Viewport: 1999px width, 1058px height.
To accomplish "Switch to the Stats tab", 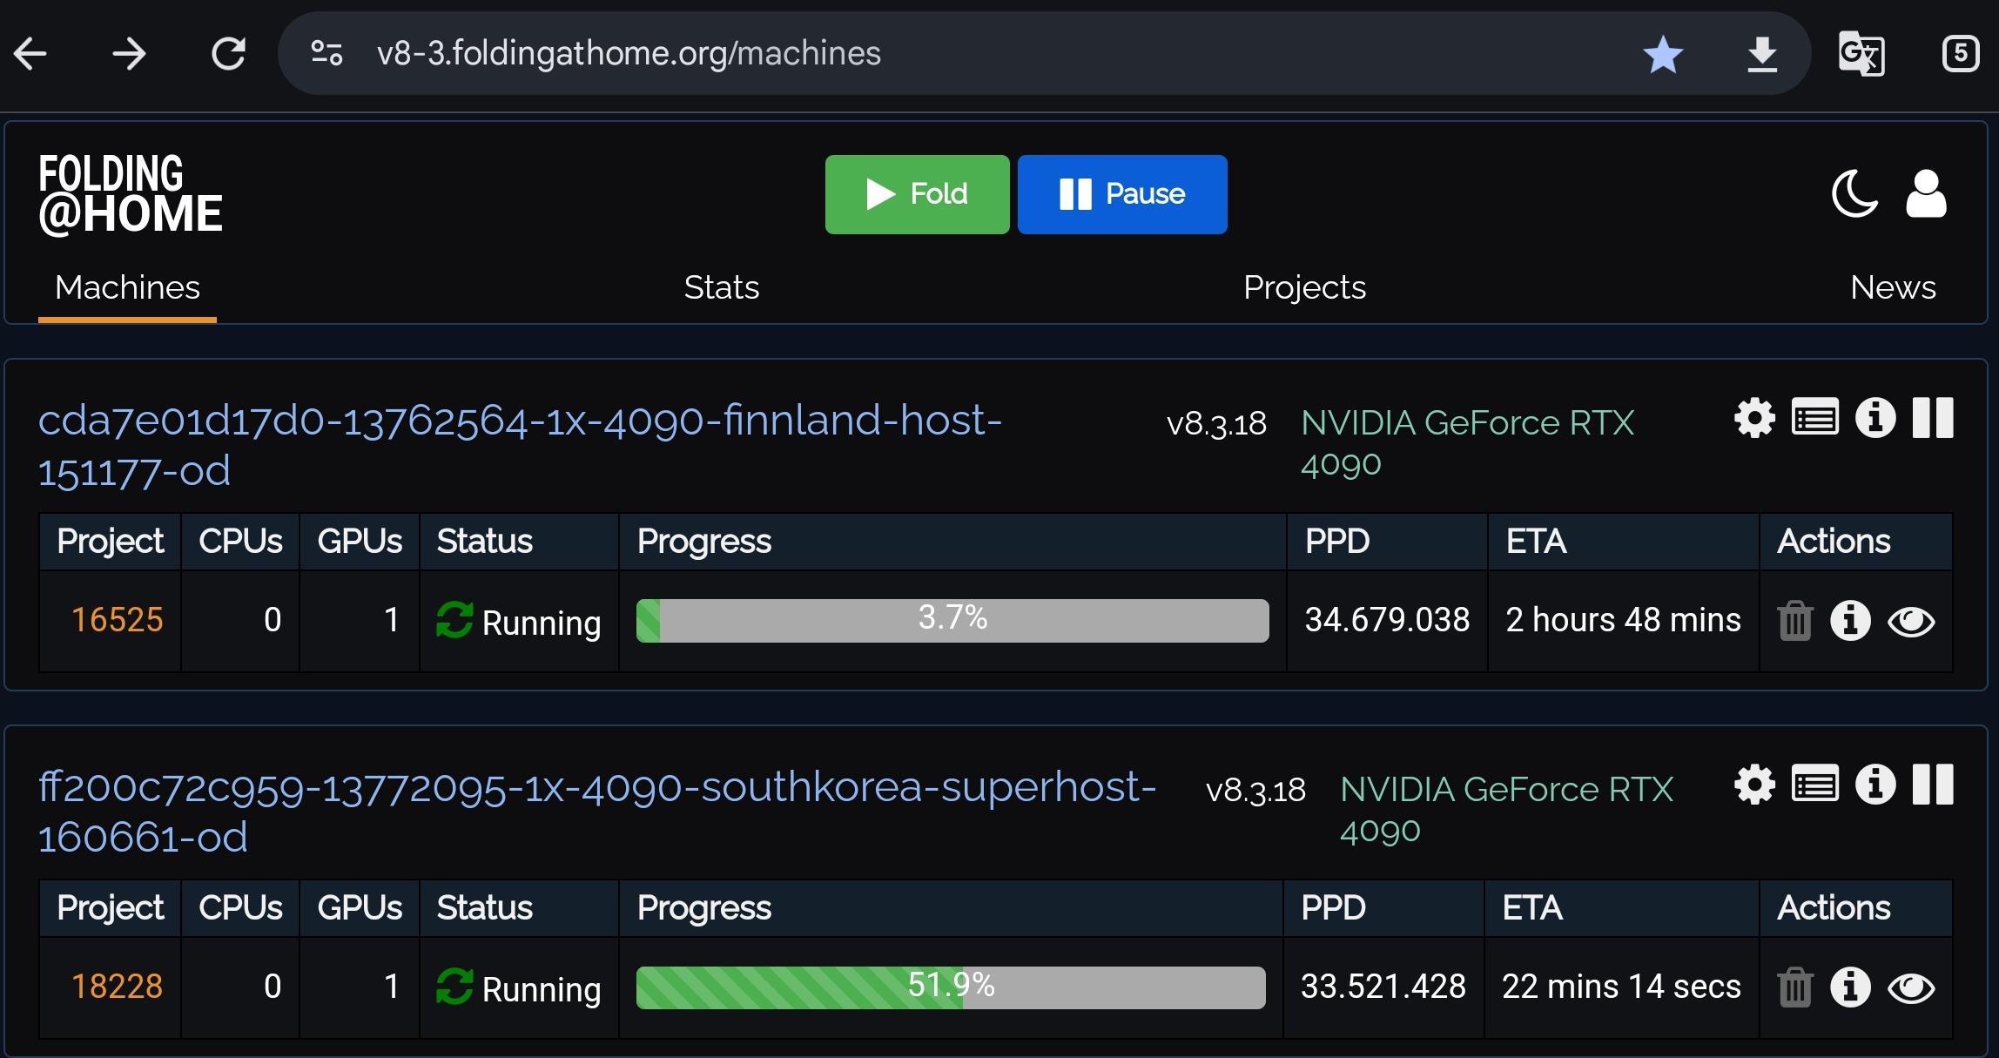I will pyautogui.click(x=721, y=287).
